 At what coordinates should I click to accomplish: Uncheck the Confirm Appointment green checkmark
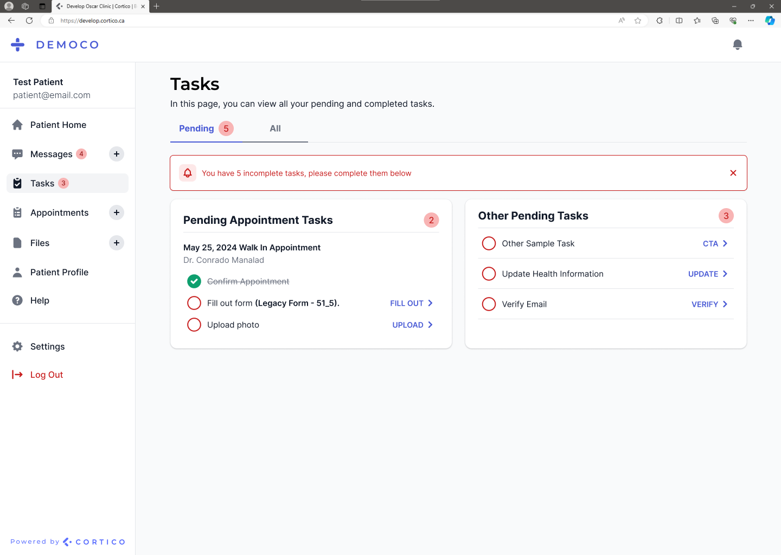[x=194, y=281]
